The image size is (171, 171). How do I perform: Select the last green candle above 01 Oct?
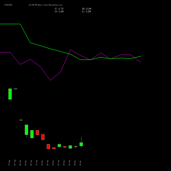coord(81,144)
